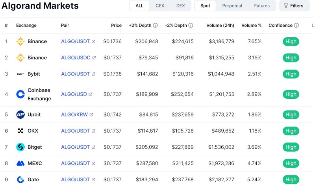This screenshot has height=186, width=315.
Task: Select the Futures market type
Action: pos(262,6)
